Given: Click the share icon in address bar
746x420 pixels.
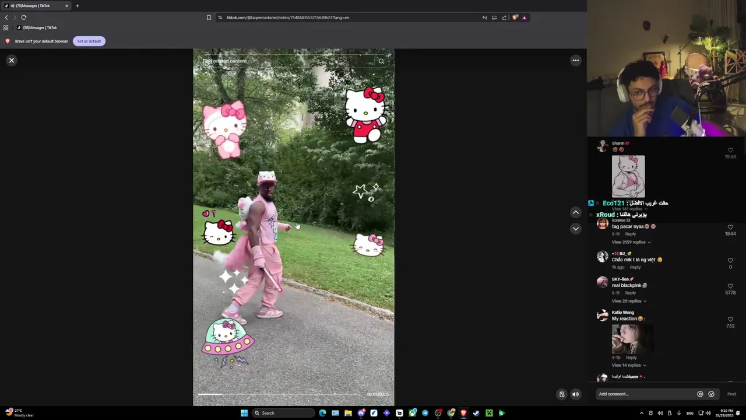Looking at the screenshot, I should click(504, 17).
